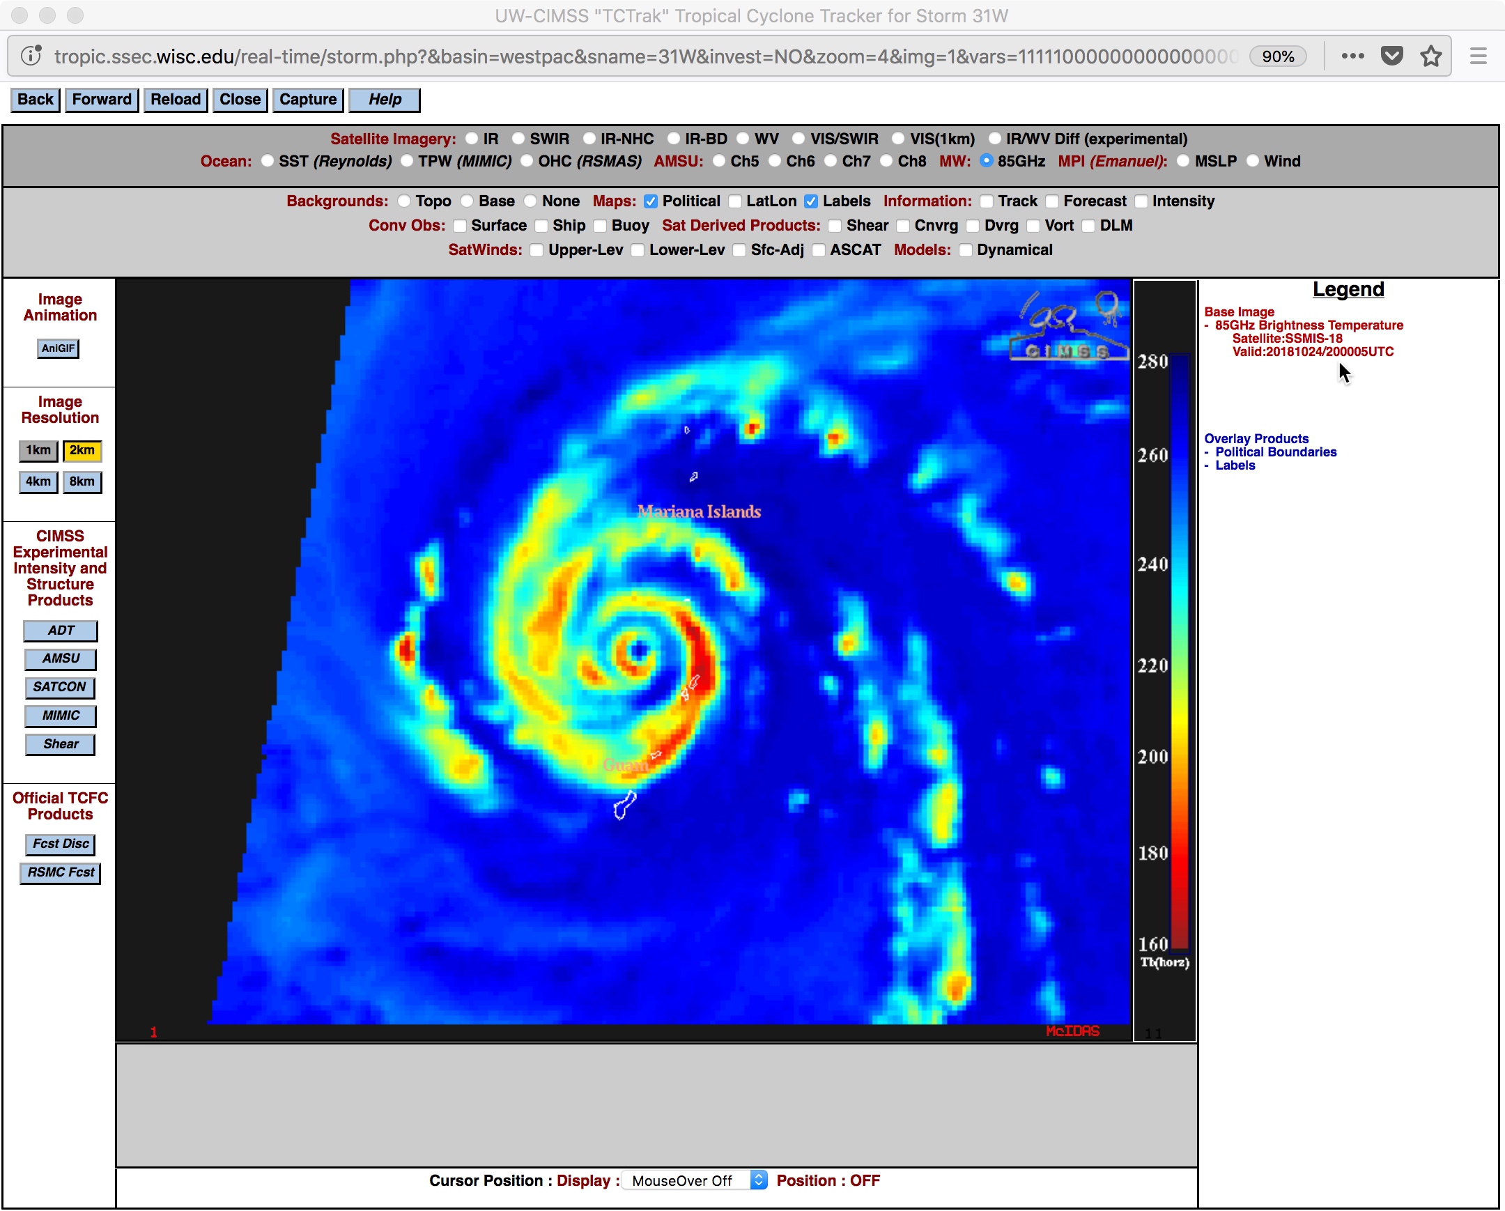Click the Close button
This screenshot has height=1211, width=1505.
click(x=240, y=100)
